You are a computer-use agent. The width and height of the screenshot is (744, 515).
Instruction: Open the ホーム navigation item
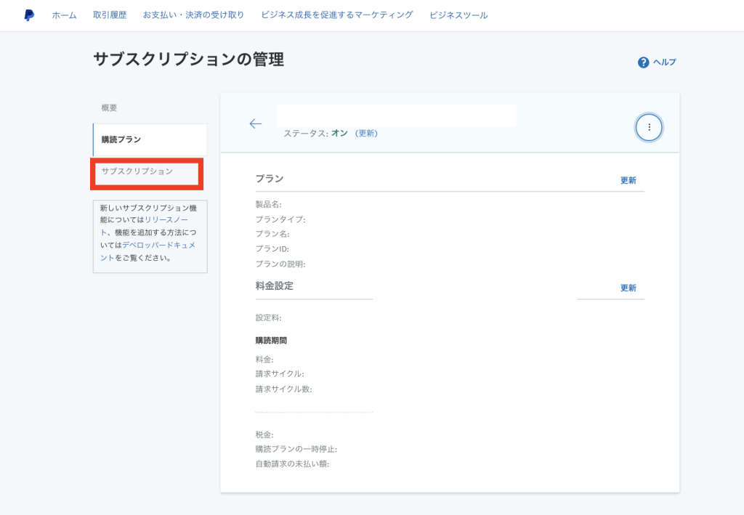tap(64, 15)
